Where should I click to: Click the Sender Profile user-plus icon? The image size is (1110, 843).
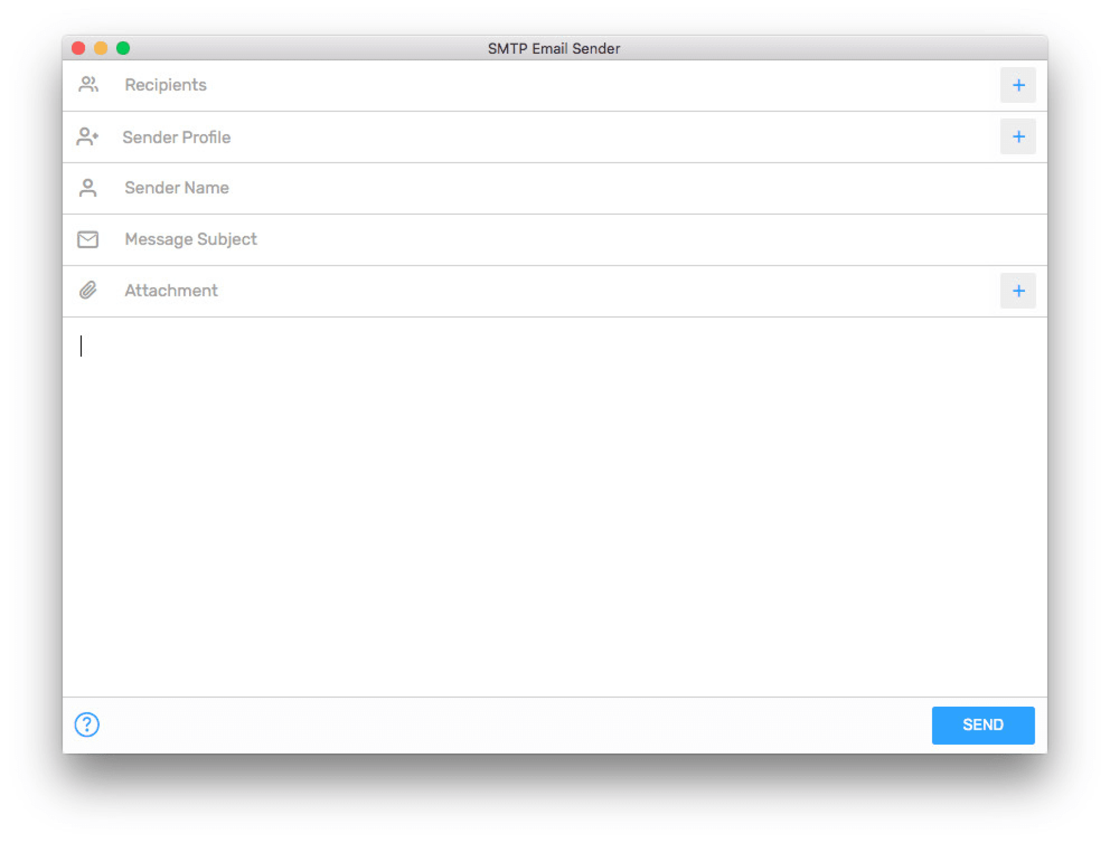pyautogui.click(x=87, y=137)
